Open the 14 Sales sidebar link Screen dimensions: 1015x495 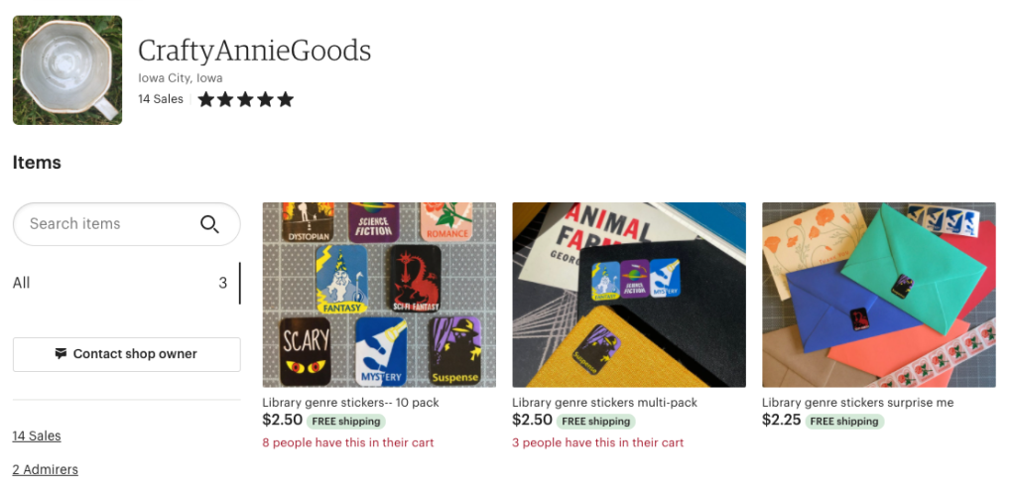[37, 435]
